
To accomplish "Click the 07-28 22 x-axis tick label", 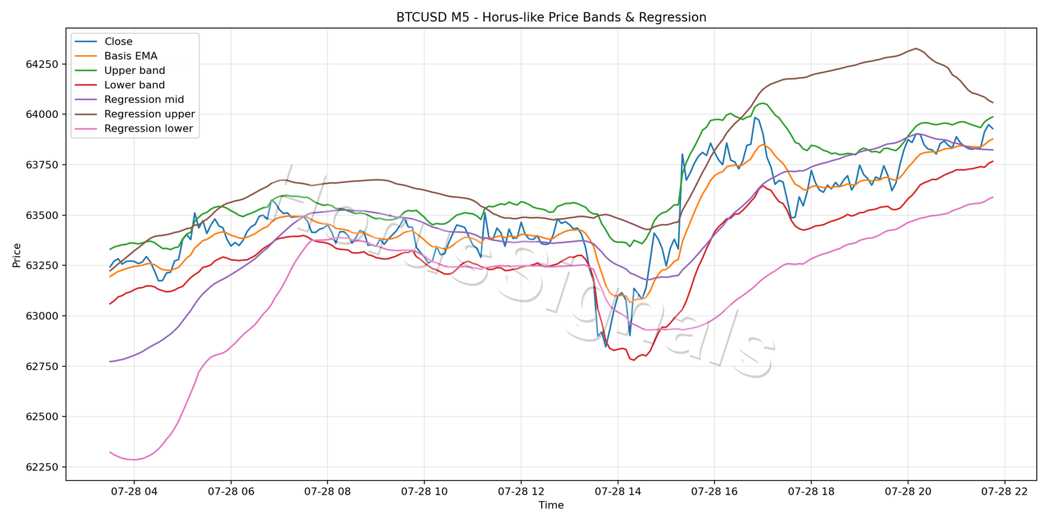I will 1004,491.
